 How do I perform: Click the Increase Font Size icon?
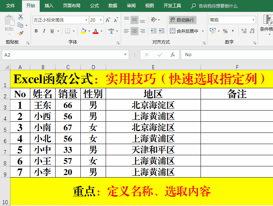pos(108,20)
